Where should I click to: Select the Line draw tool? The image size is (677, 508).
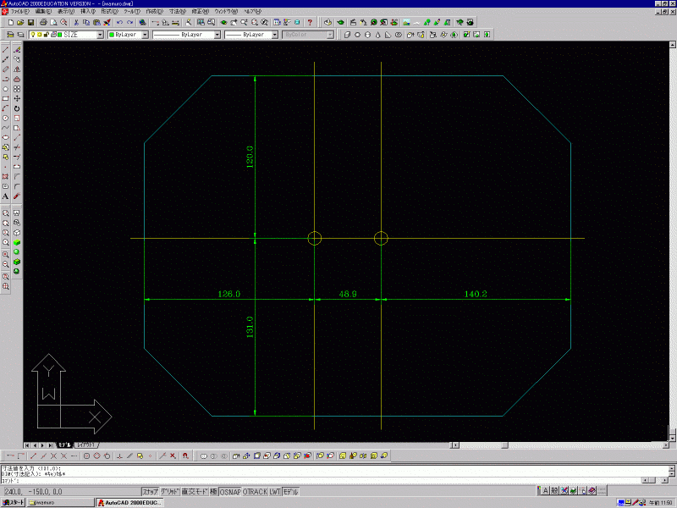(x=6, y=50)
